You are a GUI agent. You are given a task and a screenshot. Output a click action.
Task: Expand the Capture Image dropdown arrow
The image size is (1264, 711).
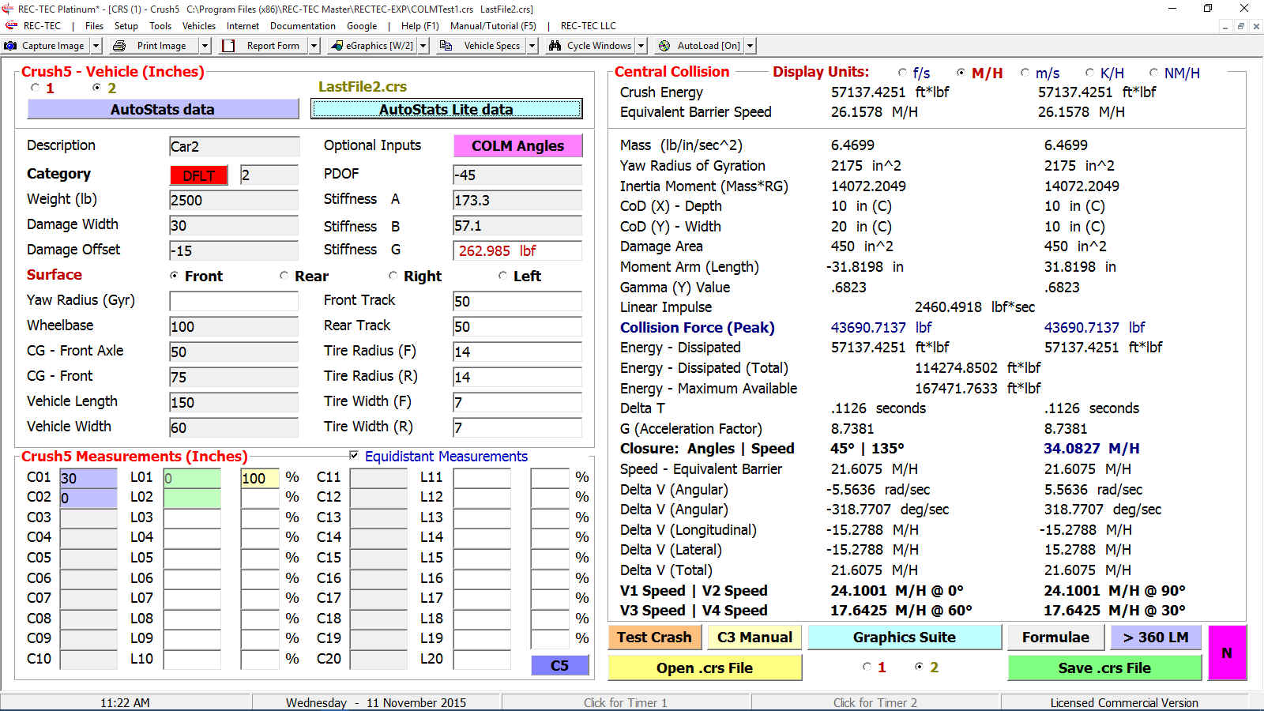pos(96,46)
